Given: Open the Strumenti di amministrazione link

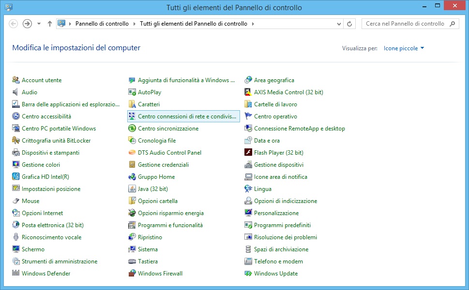Looking at the screenshot, I should 60,261.
